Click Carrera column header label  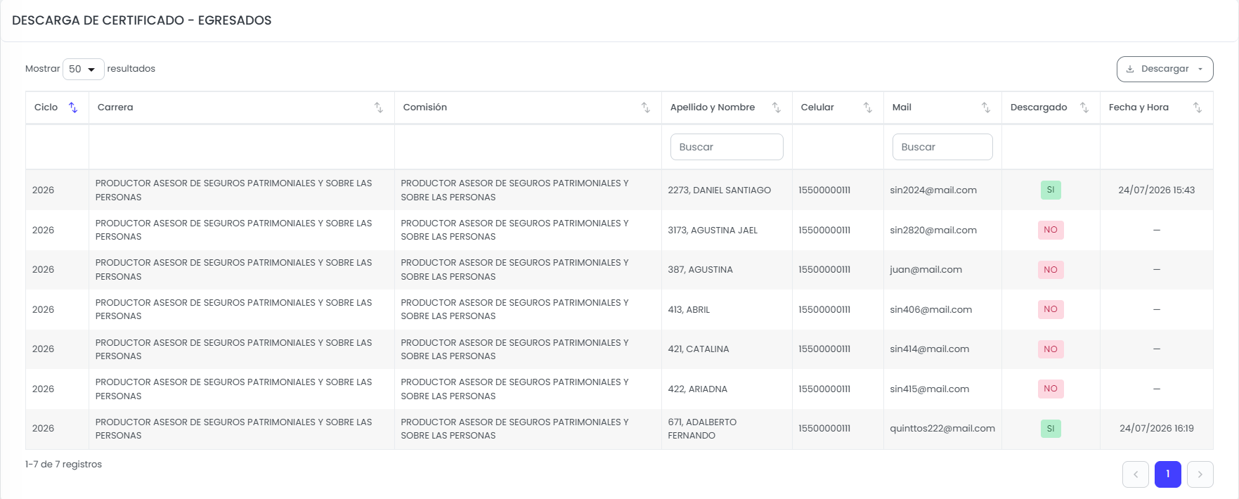tap(115, 108)
